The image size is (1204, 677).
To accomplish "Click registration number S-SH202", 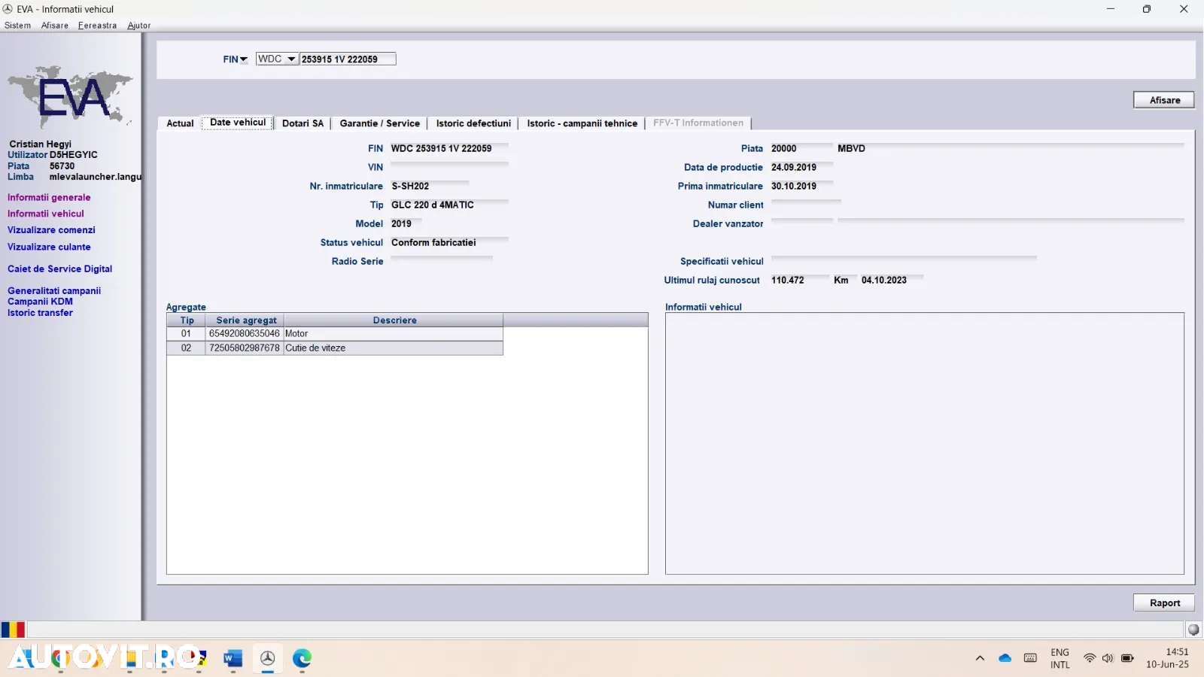I will (x=410, y=187).
